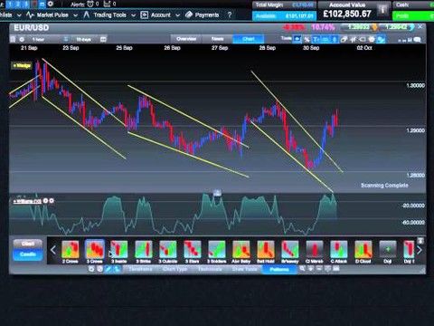
Task: Click the Wedge pattern label on chart
Action: tap(22, 65)
